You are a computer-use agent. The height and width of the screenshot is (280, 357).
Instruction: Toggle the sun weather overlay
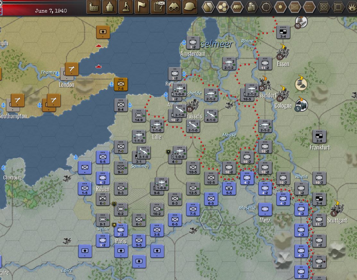tap(280, 7)
